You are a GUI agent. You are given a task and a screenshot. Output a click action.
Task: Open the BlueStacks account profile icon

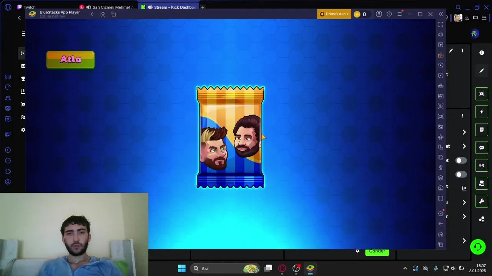379,14
